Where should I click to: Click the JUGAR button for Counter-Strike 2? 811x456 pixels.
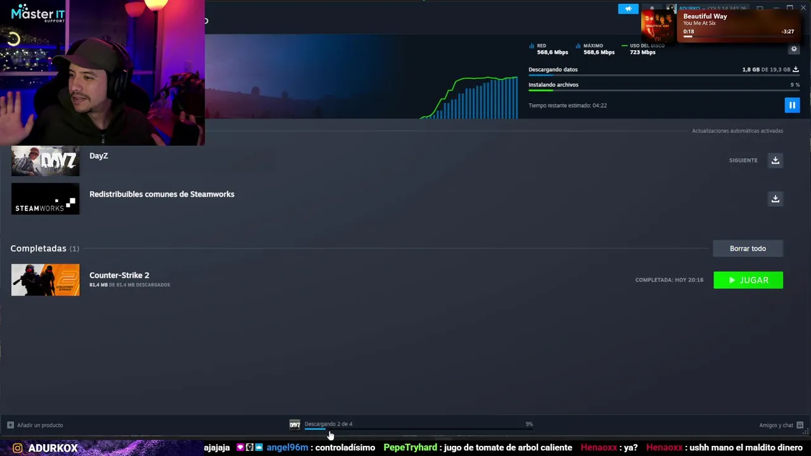tap(748, 280)
